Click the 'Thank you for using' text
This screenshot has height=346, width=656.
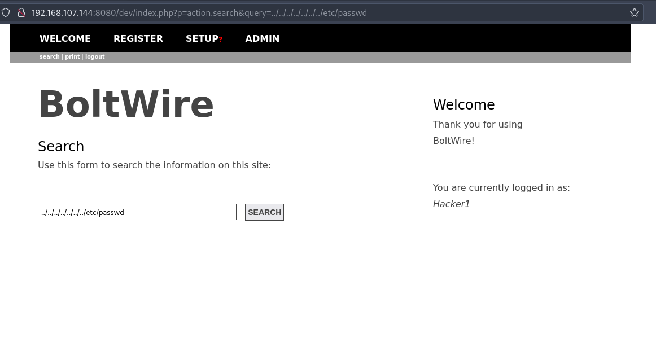478,125
